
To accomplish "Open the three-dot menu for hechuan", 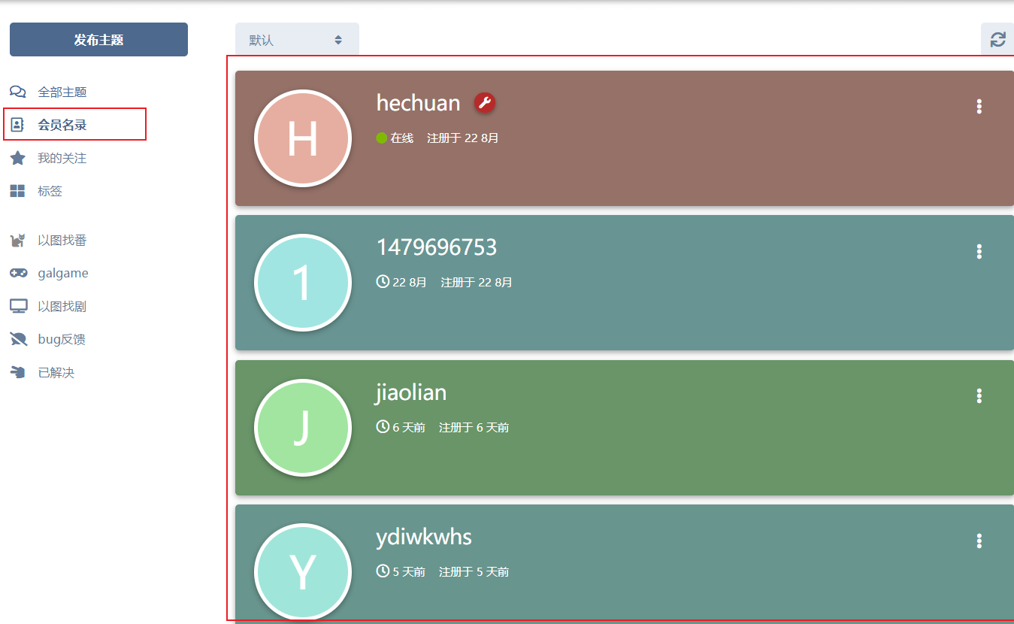I will (x=979, y=107).
